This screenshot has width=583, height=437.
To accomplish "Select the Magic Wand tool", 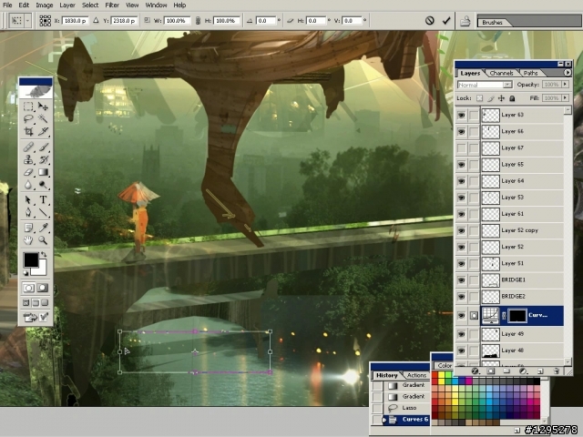I will pyautogui.click(x=43, y=119).
